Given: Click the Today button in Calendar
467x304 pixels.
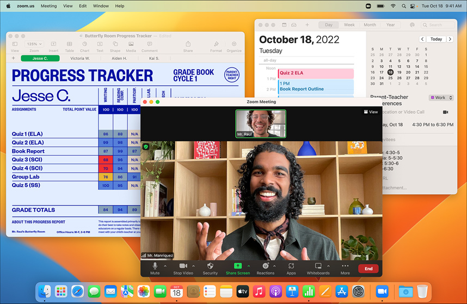Looking at the screenshot, I should [436, 39].
